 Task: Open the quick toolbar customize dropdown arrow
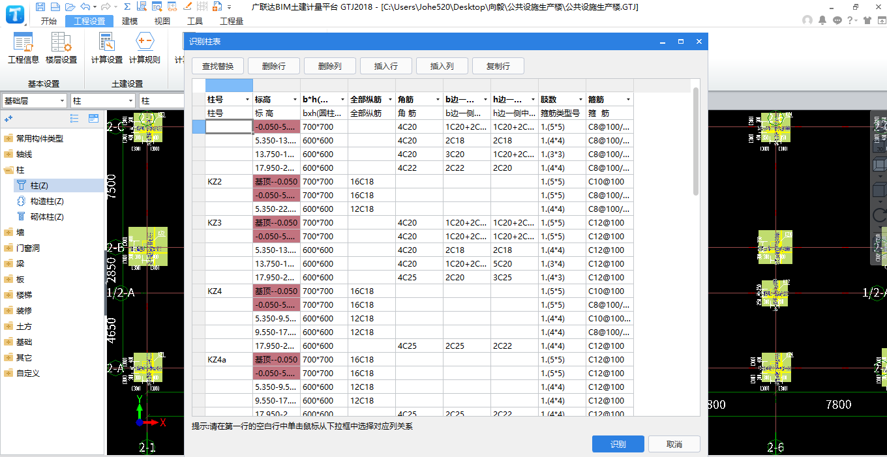click(230, 7)
